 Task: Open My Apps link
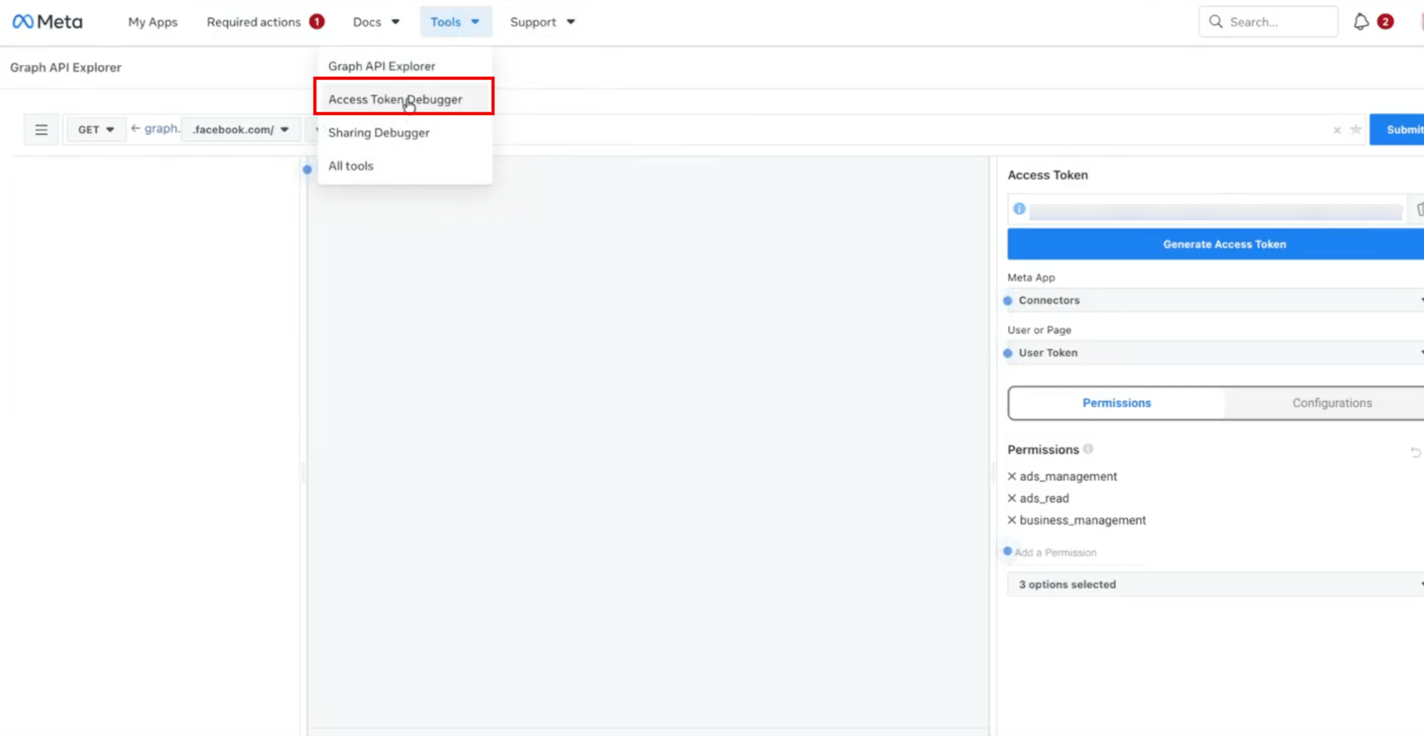[152, 22]
